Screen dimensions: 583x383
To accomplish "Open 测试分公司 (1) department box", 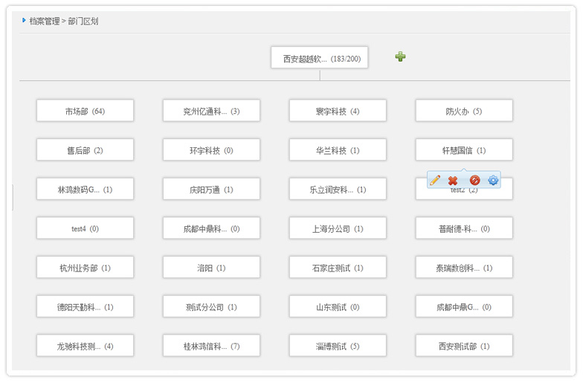I will click(211, 306).
